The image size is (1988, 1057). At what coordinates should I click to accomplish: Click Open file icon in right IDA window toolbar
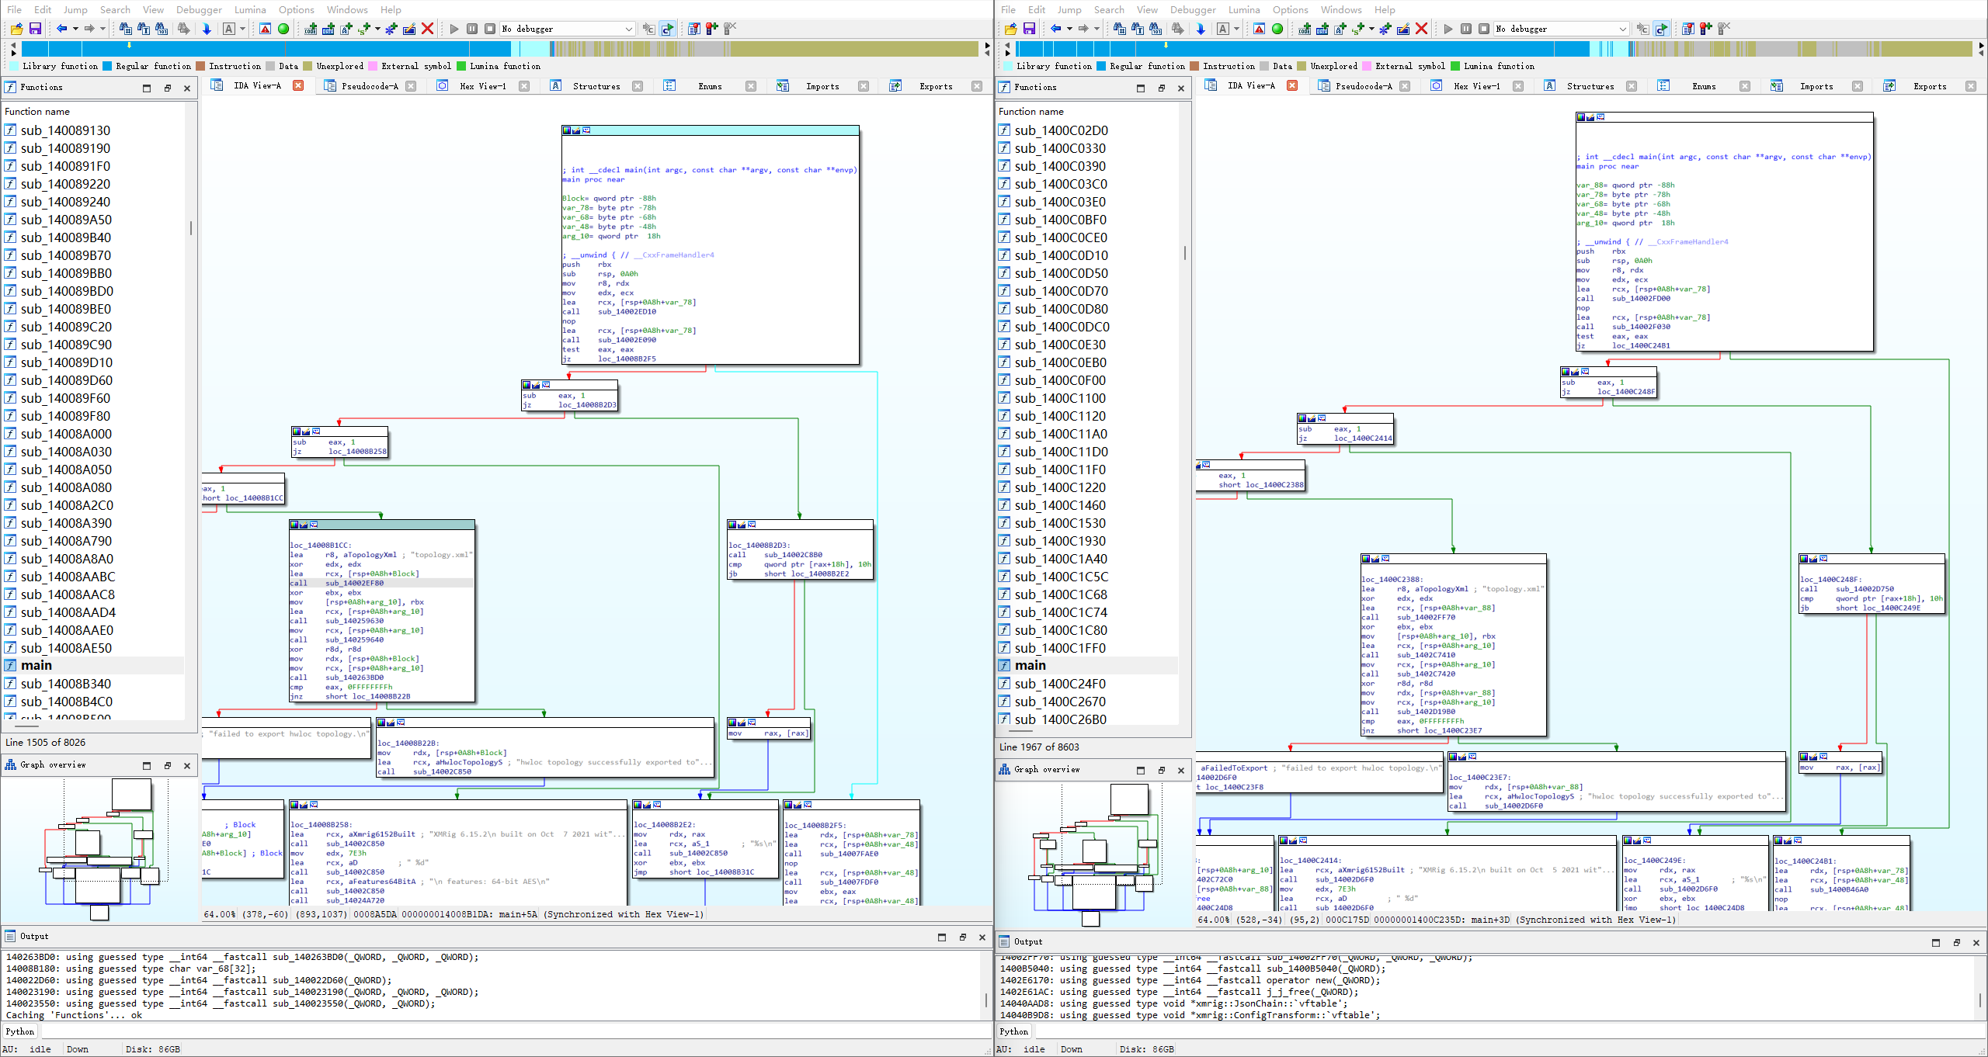(1010, 29)
